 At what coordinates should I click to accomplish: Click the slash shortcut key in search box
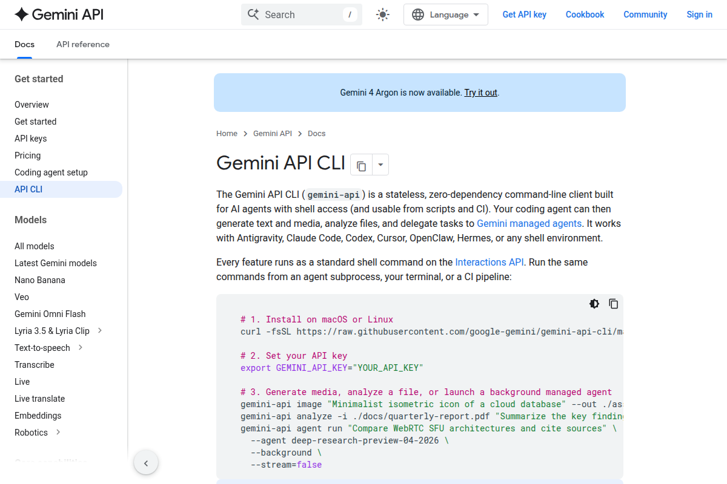point(350,15)
